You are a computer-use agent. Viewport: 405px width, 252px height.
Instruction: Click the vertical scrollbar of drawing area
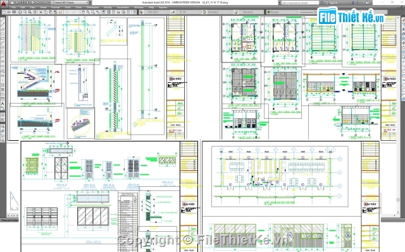398,115
